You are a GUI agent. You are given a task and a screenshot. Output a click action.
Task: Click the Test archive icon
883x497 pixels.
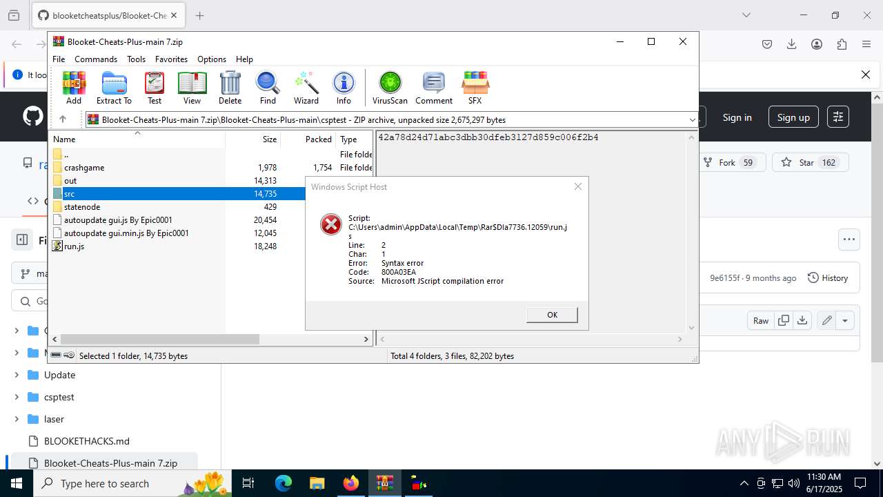tap(155, 88)
